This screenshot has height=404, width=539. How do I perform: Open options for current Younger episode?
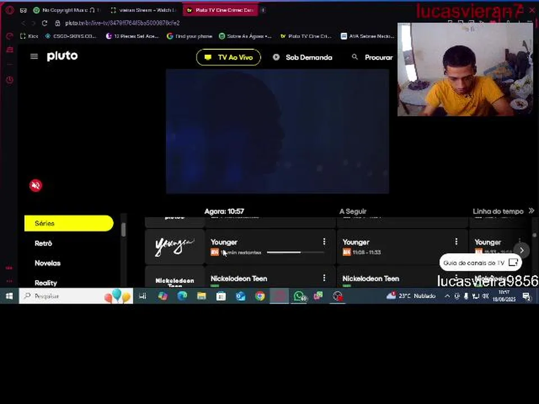pyautogui.click(x=324, y=242)
